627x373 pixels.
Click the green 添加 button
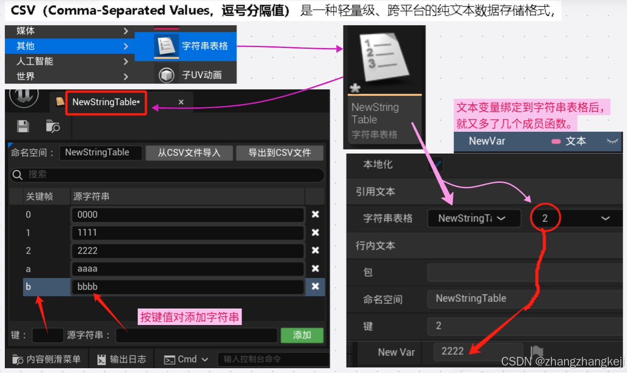point(302,335)
